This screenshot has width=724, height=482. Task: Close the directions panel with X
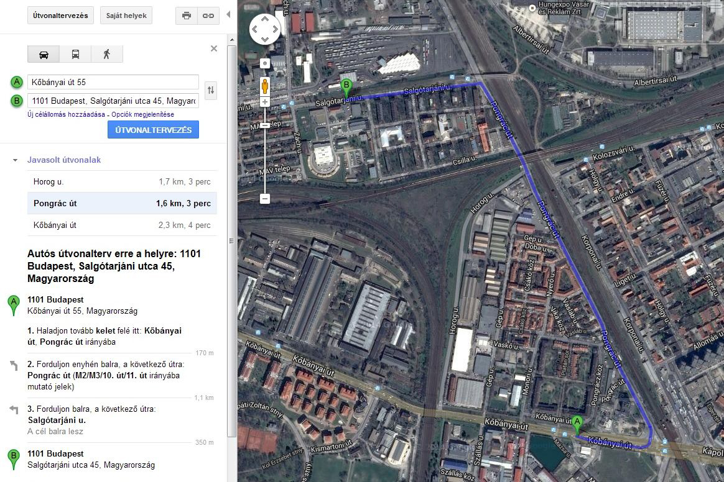214,48
